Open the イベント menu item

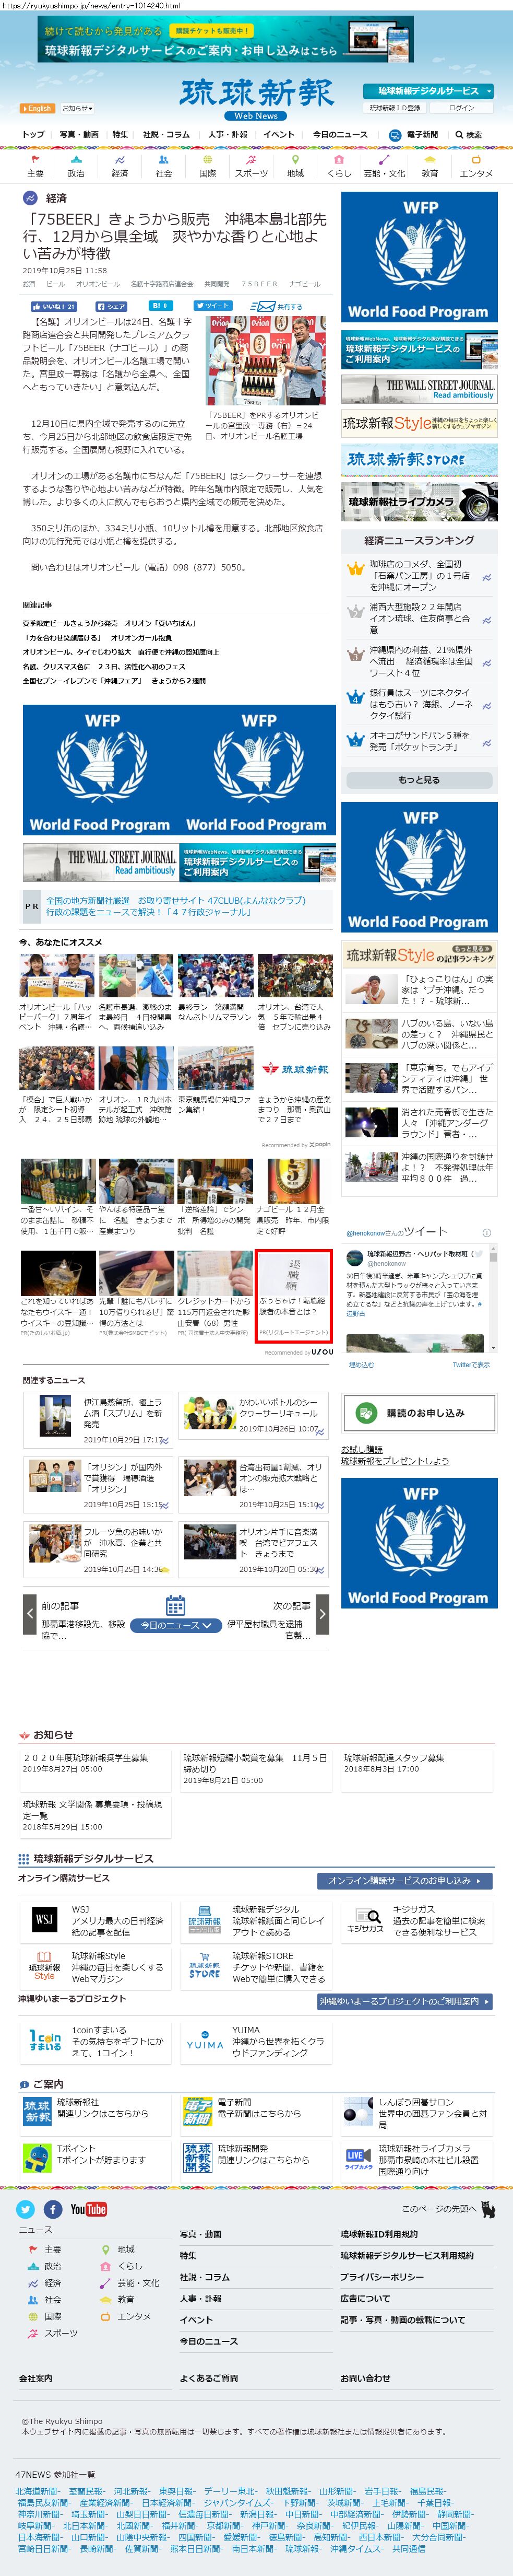279,134
